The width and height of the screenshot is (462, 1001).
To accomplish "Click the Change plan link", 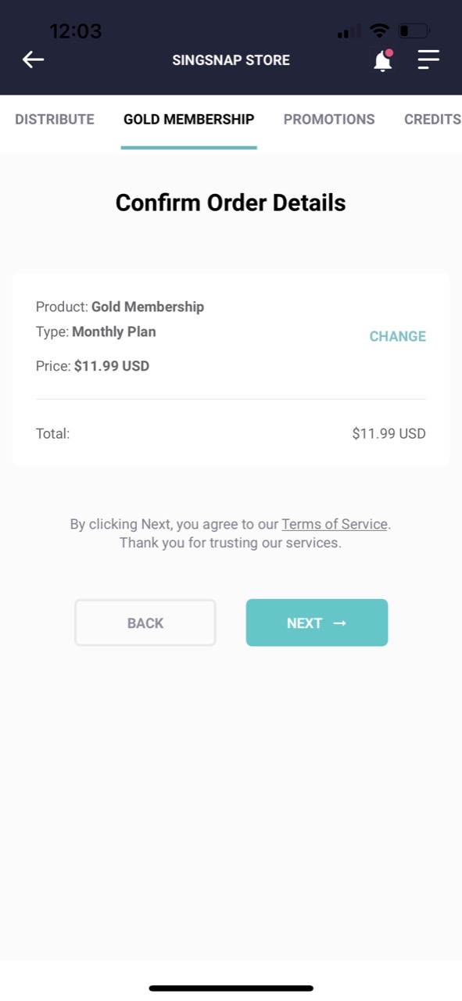I will [397, 336].
